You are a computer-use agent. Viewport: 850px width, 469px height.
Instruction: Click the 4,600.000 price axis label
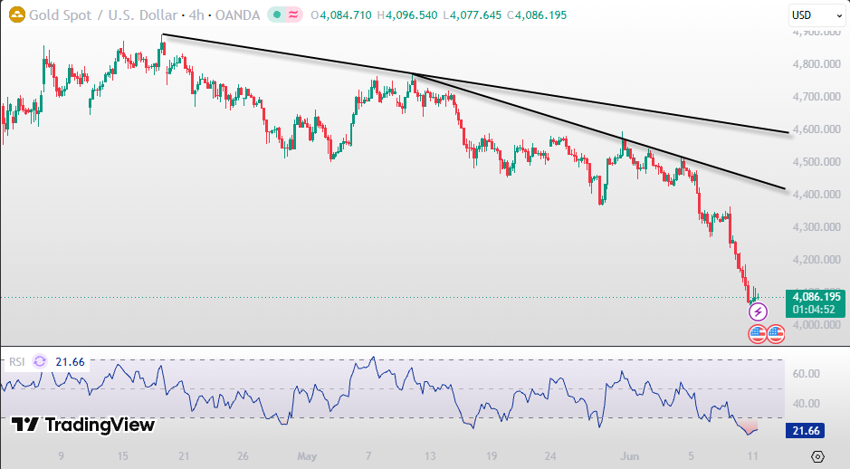pos(817,129)
